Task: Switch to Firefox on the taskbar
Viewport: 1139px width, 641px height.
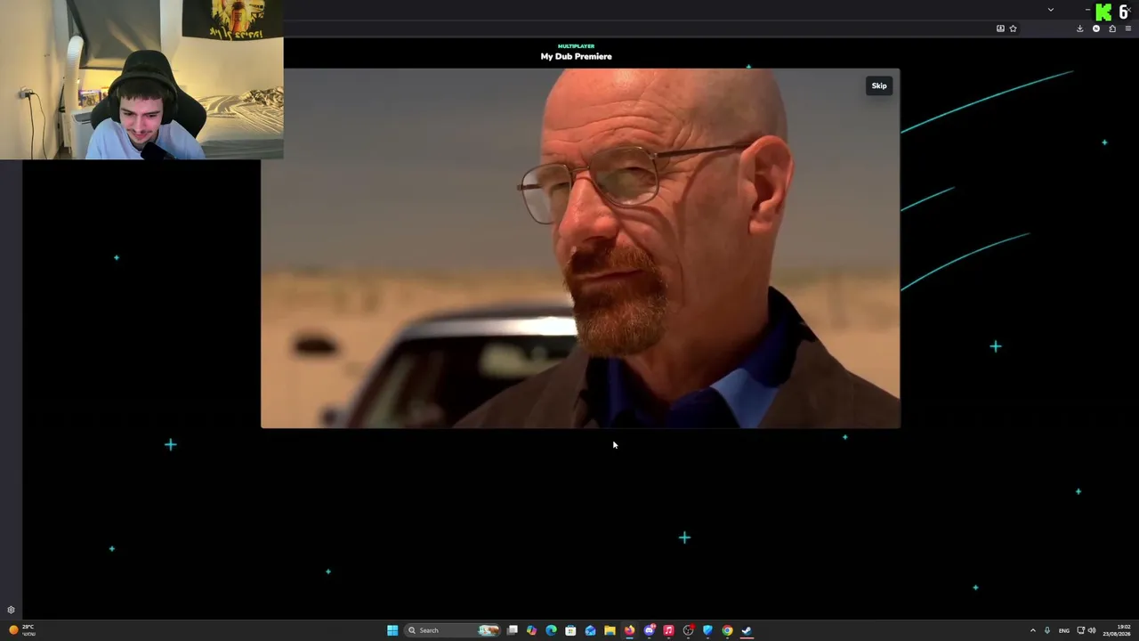Action: pyautogui.click(x=629, y=630)
